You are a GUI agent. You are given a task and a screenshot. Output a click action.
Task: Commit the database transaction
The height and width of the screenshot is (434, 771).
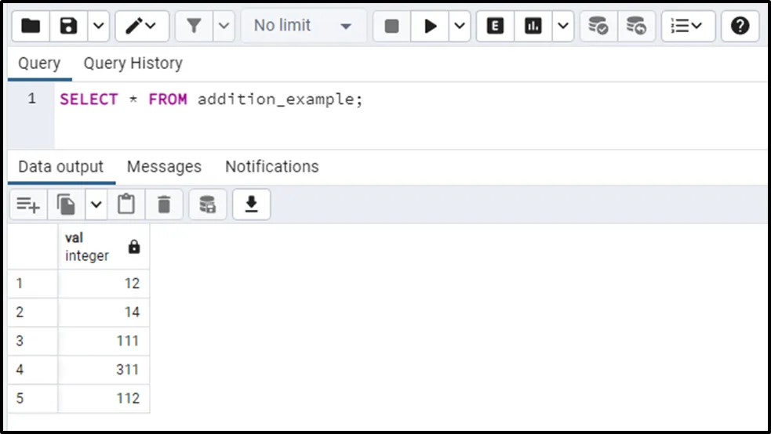tap(598, 26)
